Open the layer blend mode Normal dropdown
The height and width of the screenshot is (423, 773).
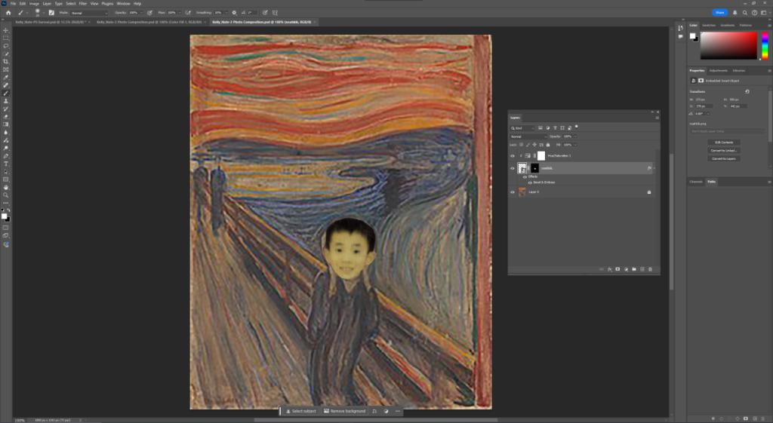pos(528,136)
